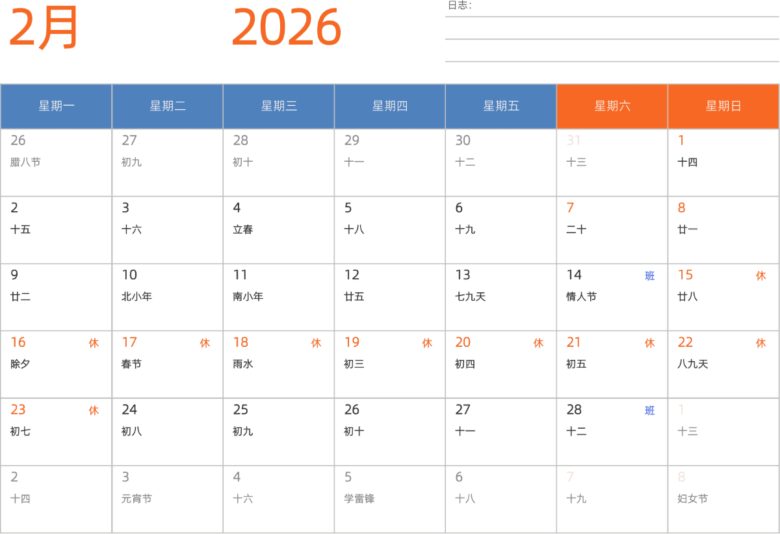
Task: Click the 休 marker on February 21
Action: [x=649, y=343]
